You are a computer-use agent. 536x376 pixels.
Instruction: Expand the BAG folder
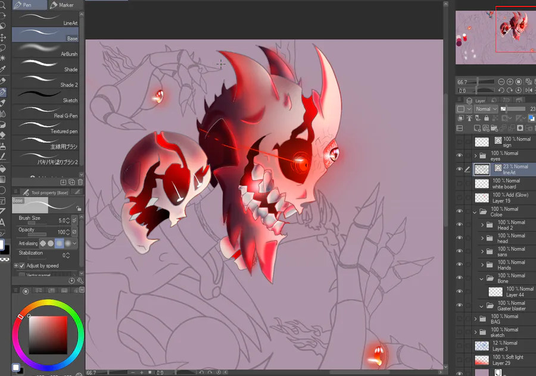475,319
